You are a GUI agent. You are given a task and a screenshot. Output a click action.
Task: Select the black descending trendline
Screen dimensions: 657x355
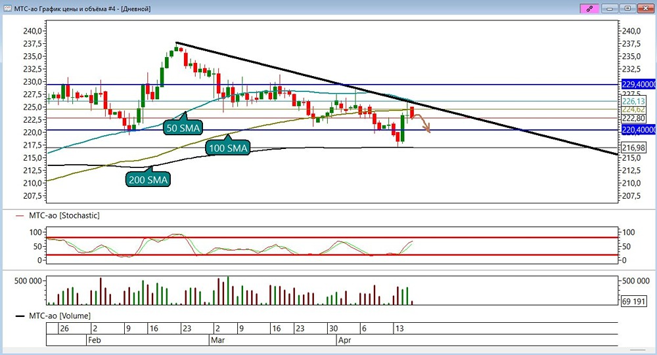click(396, 98)
